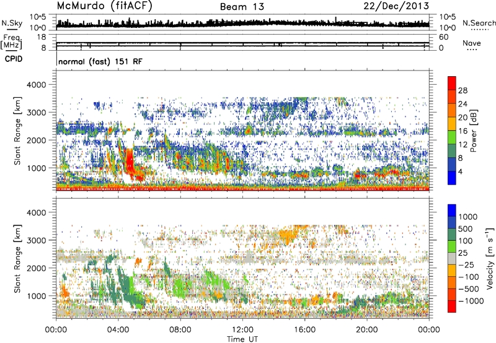Image resolution: width=496 pixels, height=343 pixels.
Task: Click the "Slant Range [km]" label of the velocity panel
Action: [x=17, y=258]
